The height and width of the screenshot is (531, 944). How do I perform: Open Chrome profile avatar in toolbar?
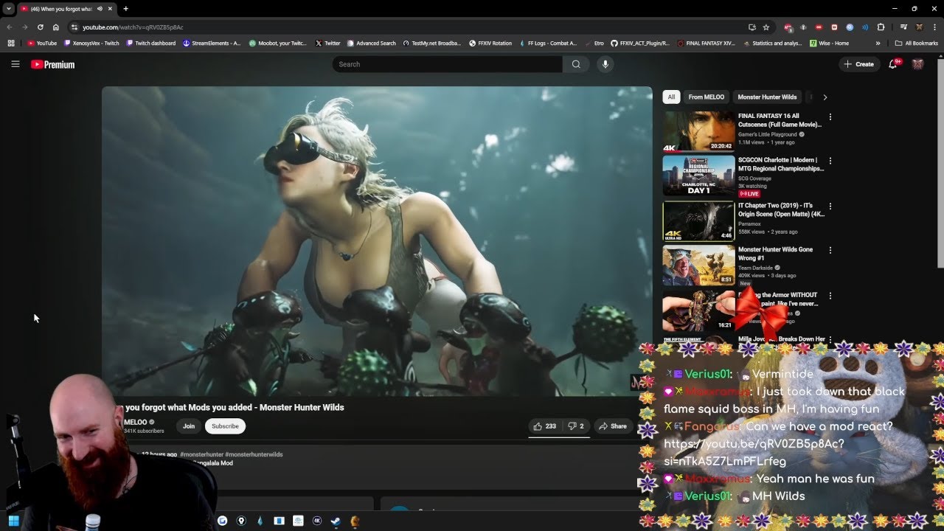click(919, 27)
